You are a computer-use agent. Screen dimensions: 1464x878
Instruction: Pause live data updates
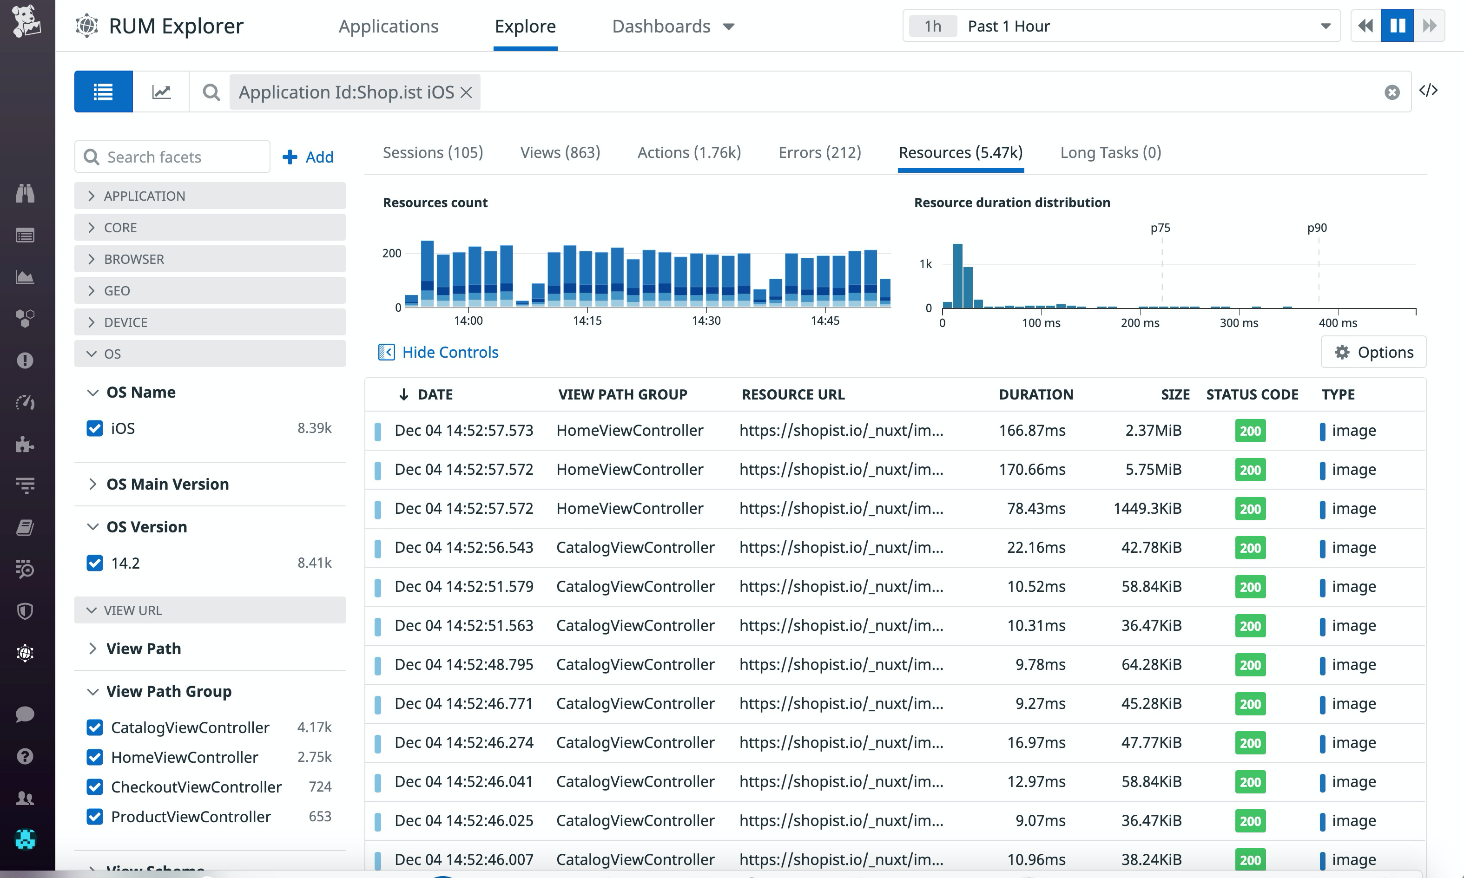pyautogui.click(x=1397, y=26)
